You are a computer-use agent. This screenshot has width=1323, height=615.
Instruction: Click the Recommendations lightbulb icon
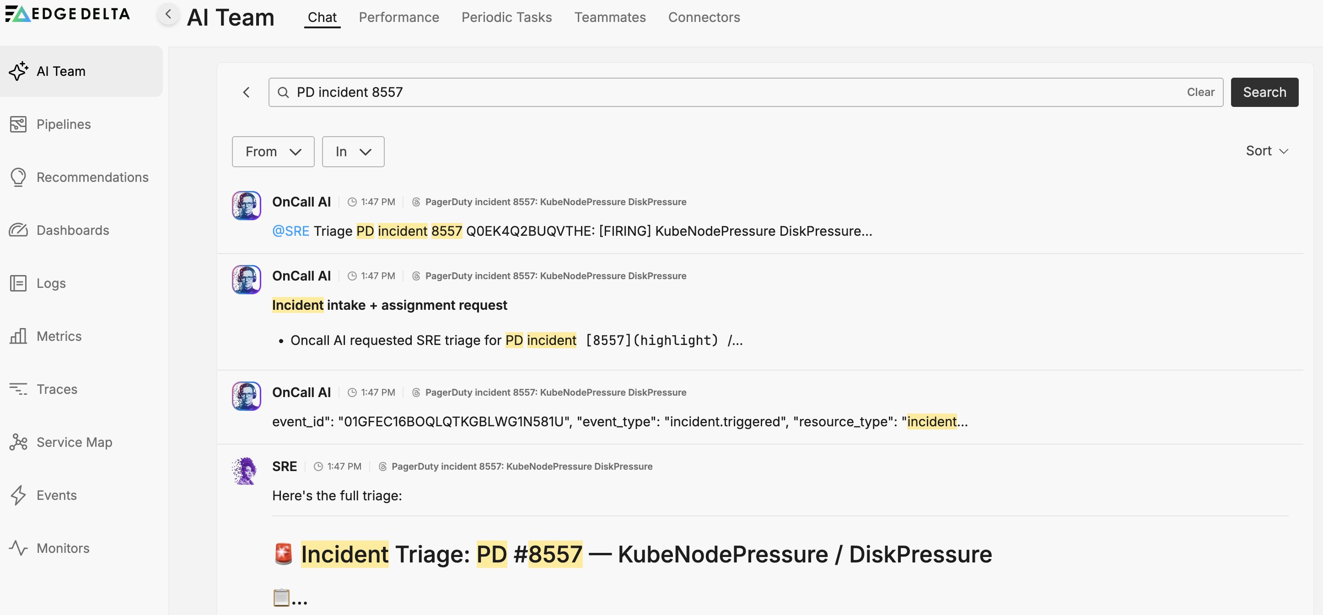point(18,177)
